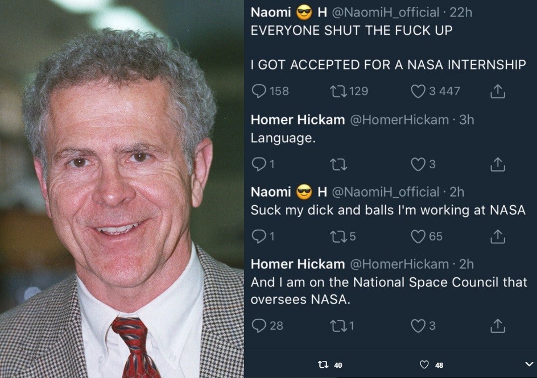Reply to the NASA internship tweet

(259, 91)
